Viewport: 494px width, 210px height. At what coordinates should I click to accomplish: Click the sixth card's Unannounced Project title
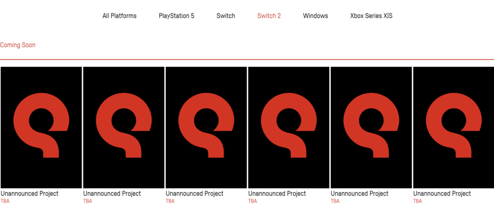pyautogui.click(x=442, y=193)
